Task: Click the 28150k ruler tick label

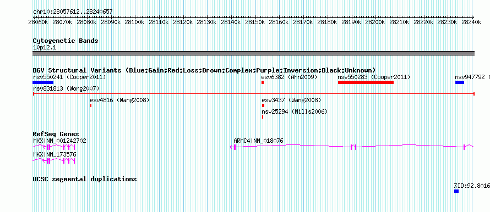Action: 255,23
